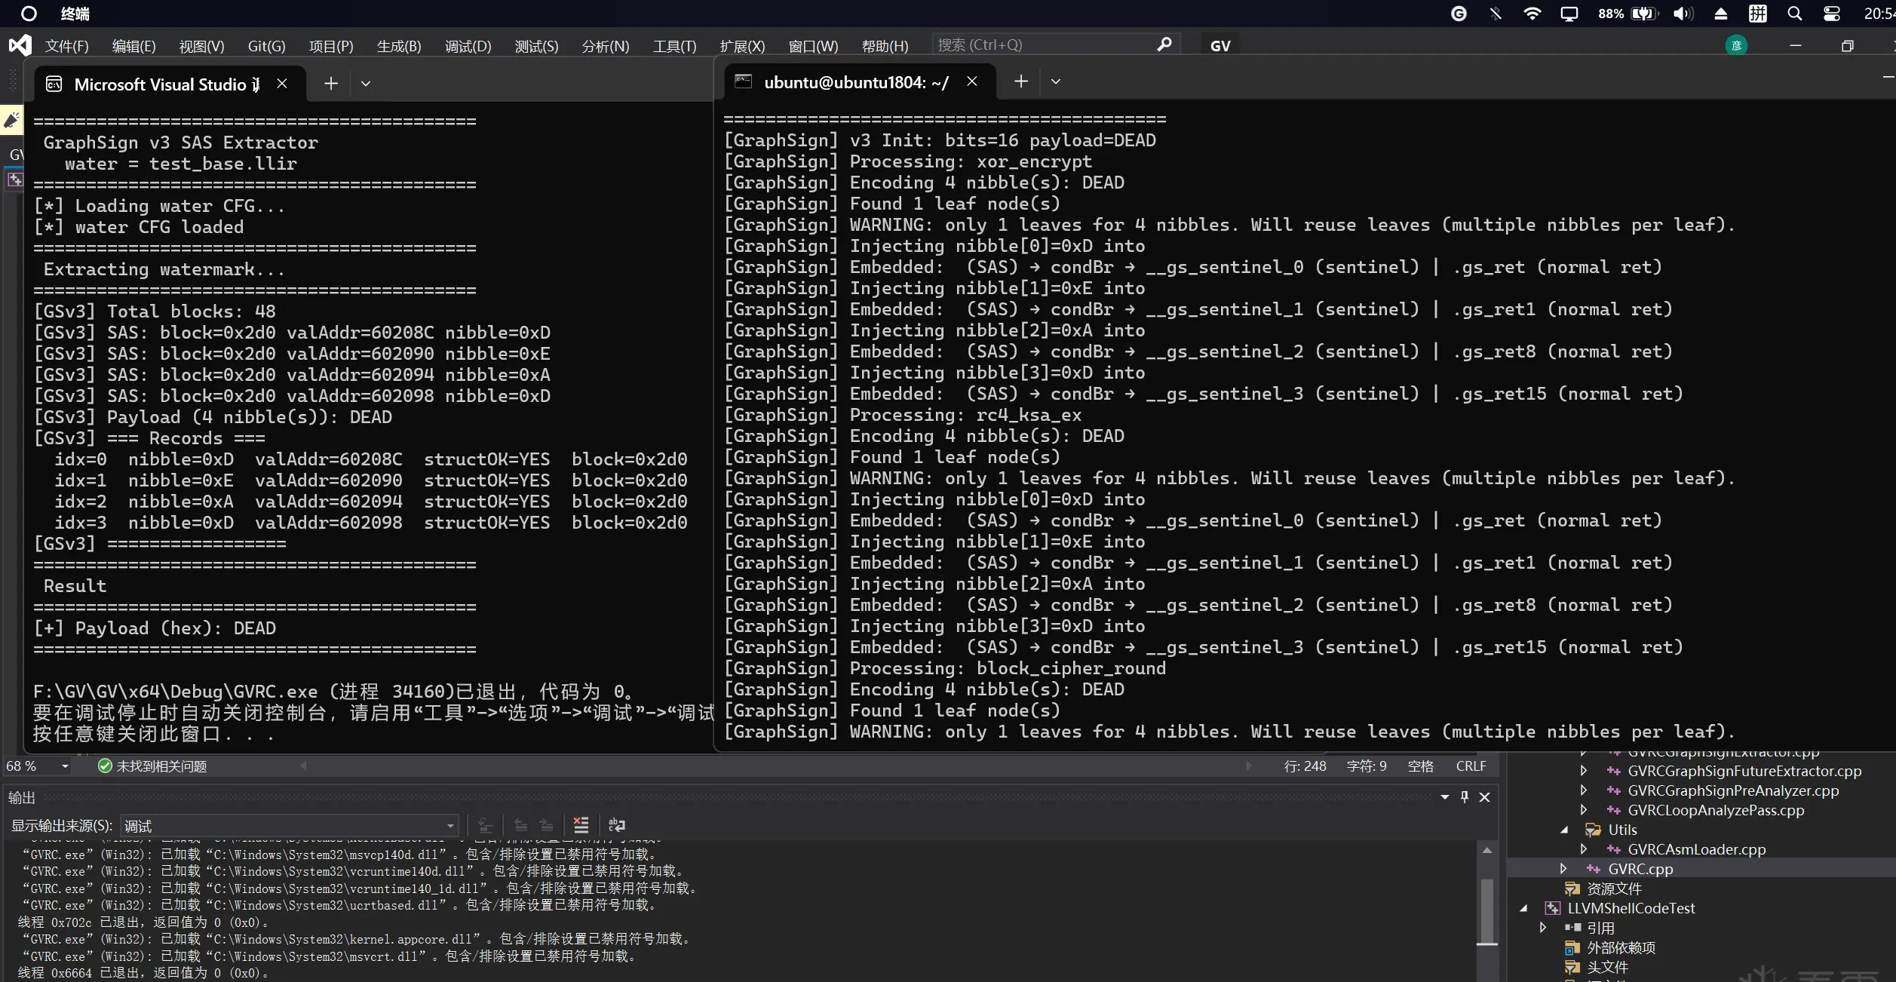Open the output panel window position menu
The width and height of the screenshot is (1896, 982).
click(x=1445, y=797)
